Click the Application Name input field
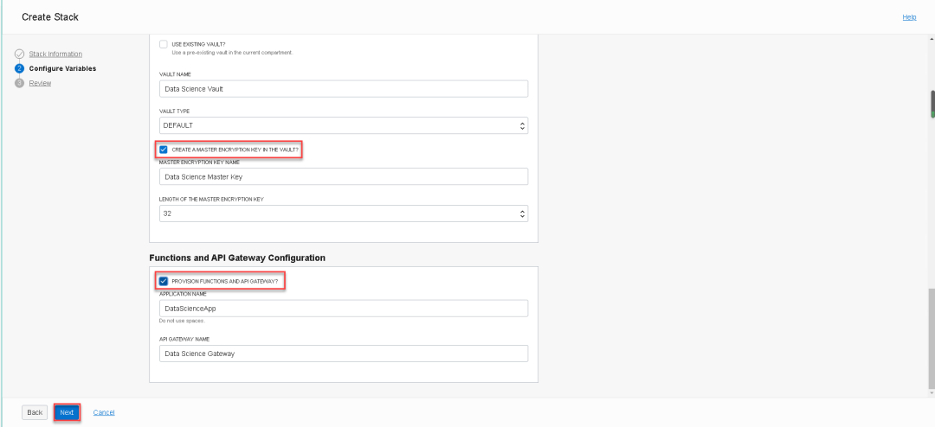The image size is (935, 427). pos(344,309)
